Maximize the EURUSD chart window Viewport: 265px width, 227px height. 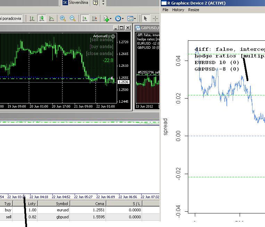[x=121, y=28]
